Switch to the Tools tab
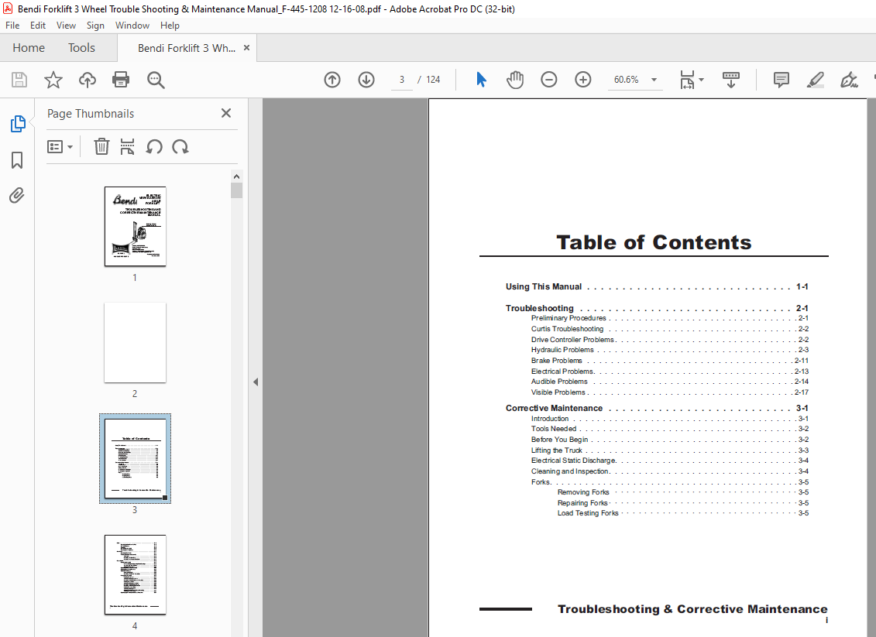This screenshot has width=876, height=637. pos(81,48)
